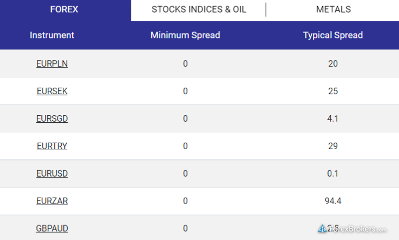
Task: Open the STOCKS INDICES & OIL tab
Action: (199, 10)
